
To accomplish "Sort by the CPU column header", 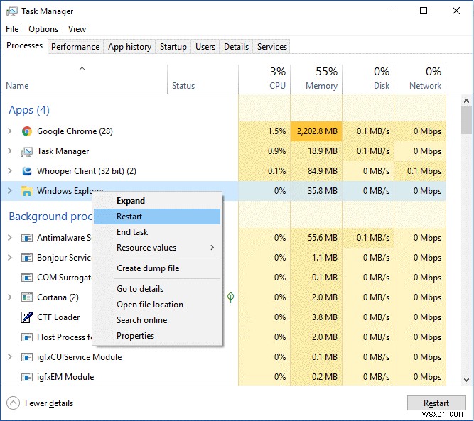I will pyautogui.click(x=264, y=79).
